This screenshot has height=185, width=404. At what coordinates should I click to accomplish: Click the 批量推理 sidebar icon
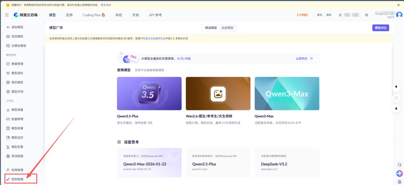click(x=8, y=119)
